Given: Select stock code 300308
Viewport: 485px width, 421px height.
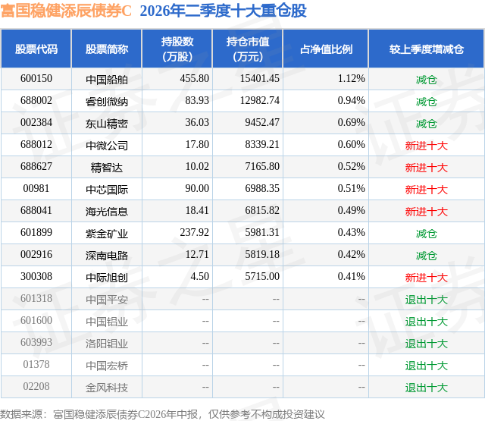Looking at the screenshot, I should coord(36,276).
